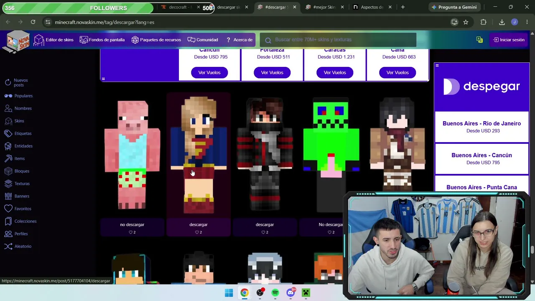Focus the skins and textures search field
This screenshot has height=301, width=535.
click(338, 40)
